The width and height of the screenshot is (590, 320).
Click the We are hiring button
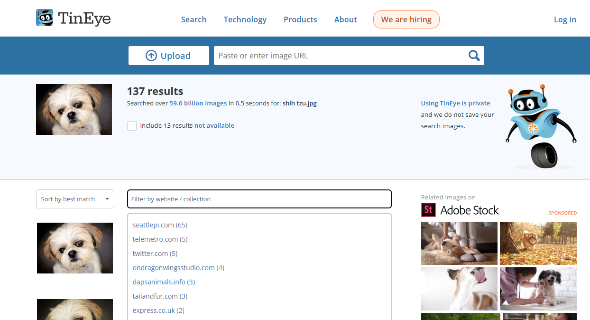tap(406, 19)
